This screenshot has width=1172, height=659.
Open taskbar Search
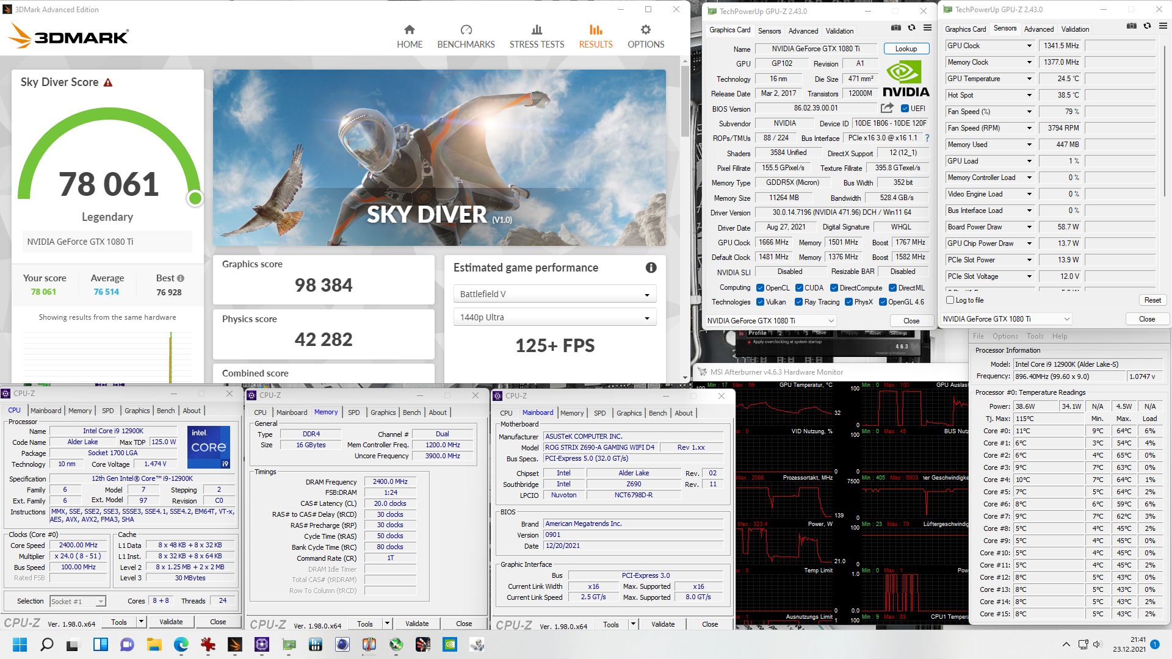point(47,644)
